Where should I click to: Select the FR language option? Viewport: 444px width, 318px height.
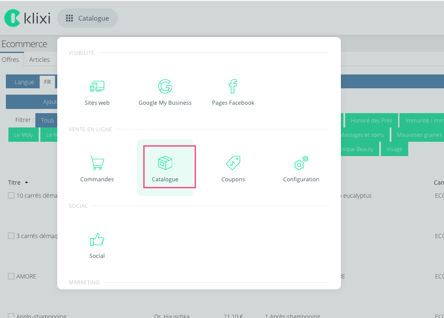pyautogui.click(x=48, y=82)
